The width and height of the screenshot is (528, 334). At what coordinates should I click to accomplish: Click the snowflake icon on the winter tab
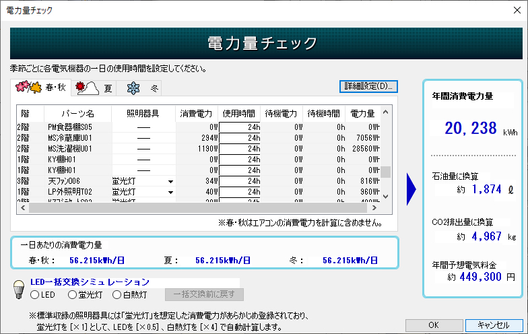click(133, 88)
